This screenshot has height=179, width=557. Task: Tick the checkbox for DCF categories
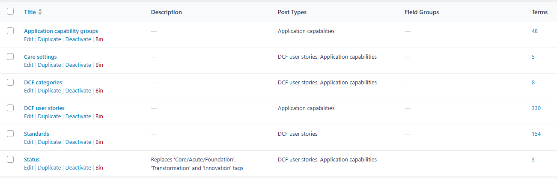click(x=10, y=82)
